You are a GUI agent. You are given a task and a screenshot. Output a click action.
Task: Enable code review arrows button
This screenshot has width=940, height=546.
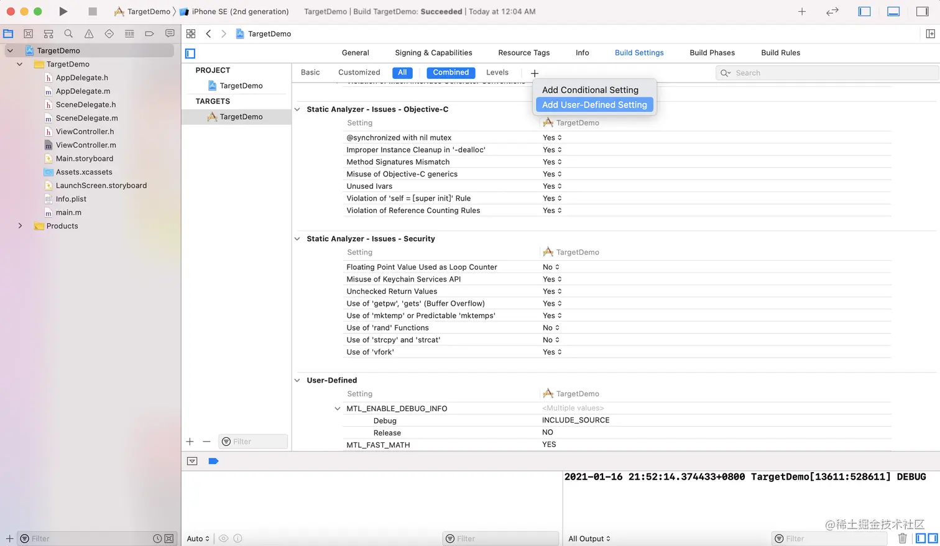(x=832, y=11)
